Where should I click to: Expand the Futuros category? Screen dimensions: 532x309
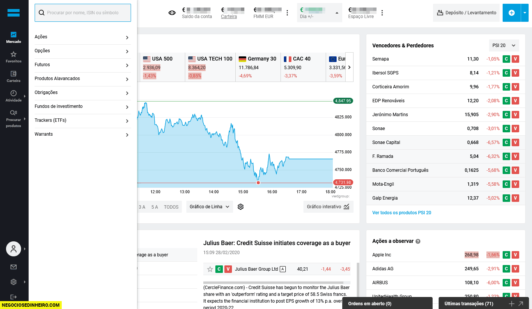tap(82, 65)
